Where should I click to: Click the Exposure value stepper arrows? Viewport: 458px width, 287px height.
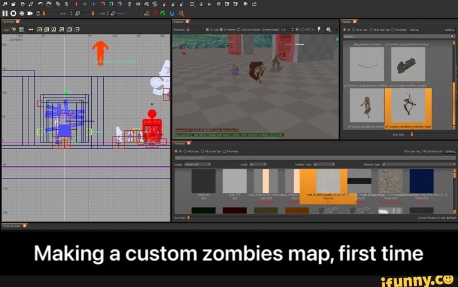(x=203, y=29)
